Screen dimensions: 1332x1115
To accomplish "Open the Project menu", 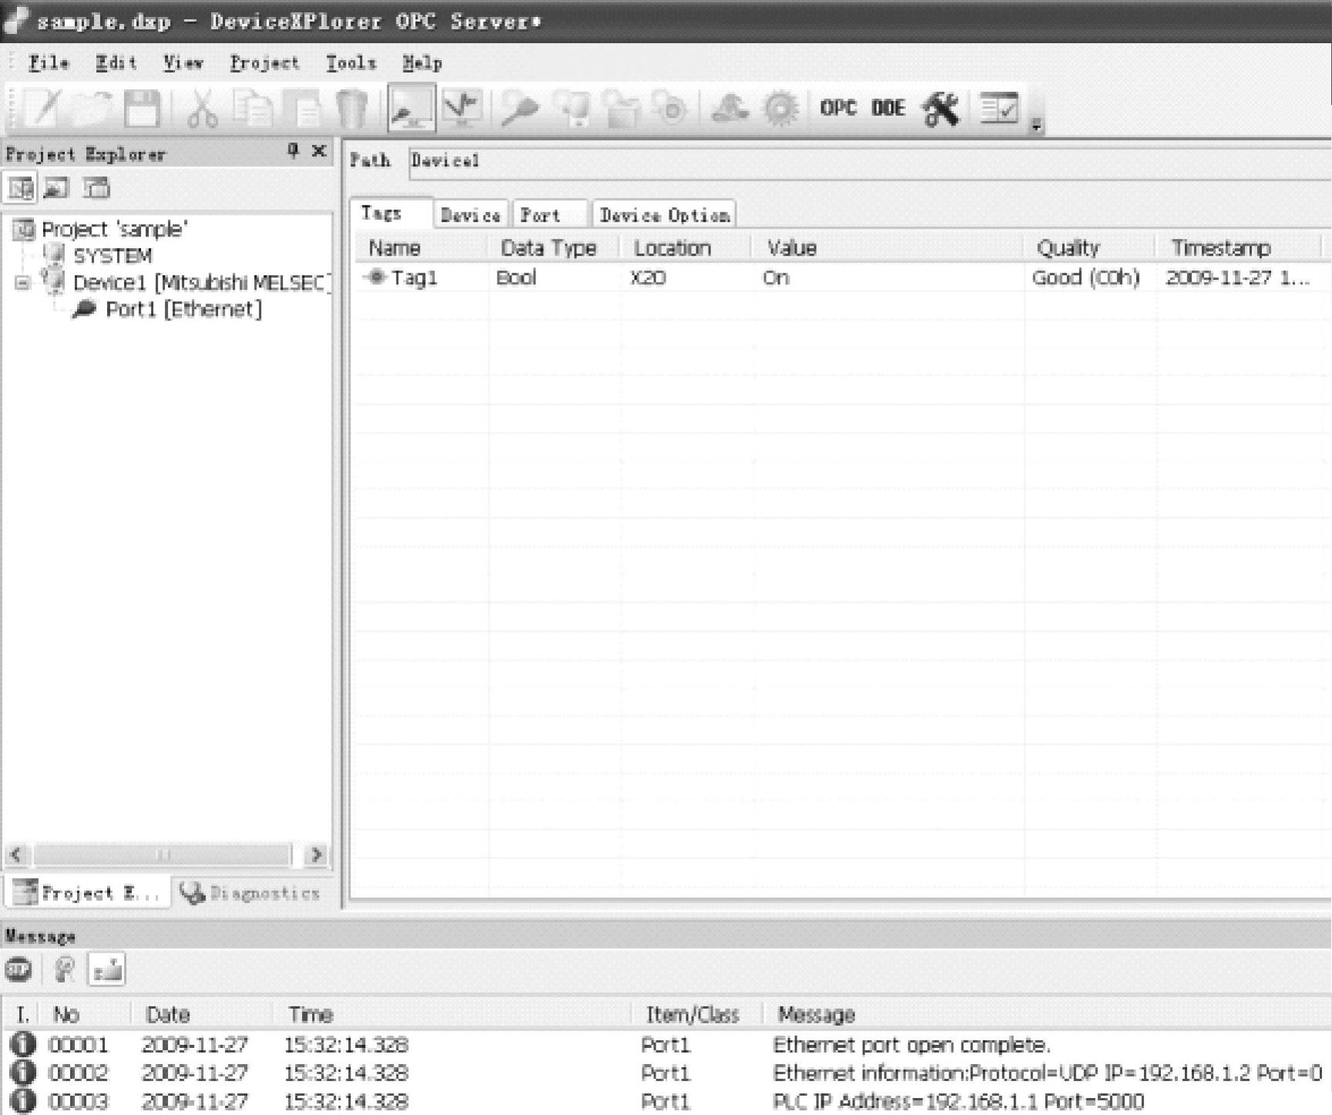I will pyautogui.click(x=264, y=63).
